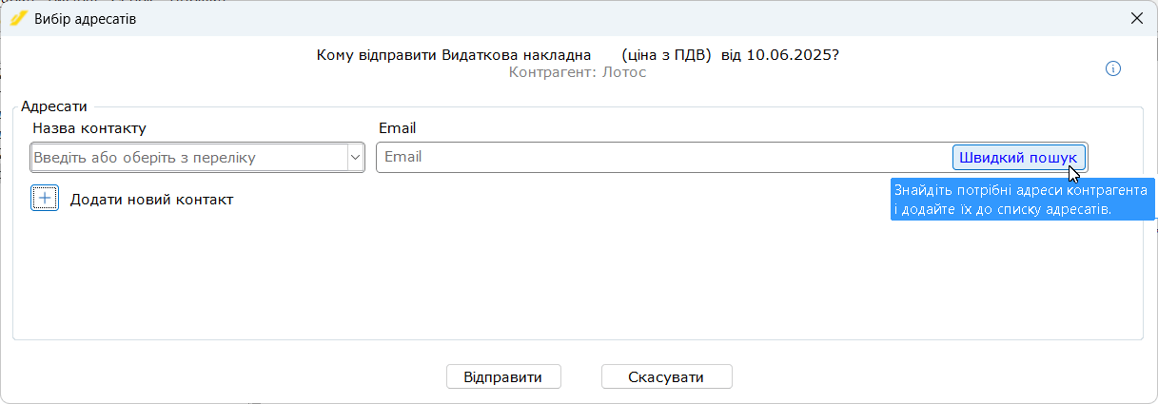This screenshot has height=404, width=1158.
Task: Click the plus icon to add contact
Action: pos(45,198)
